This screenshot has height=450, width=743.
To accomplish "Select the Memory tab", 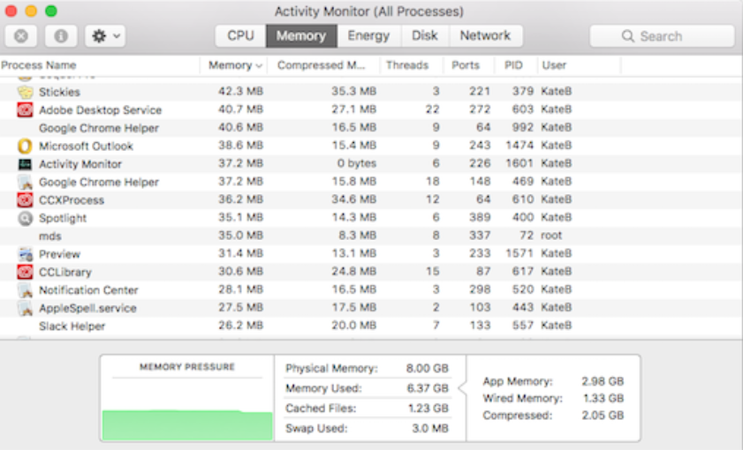I will 301,36.
